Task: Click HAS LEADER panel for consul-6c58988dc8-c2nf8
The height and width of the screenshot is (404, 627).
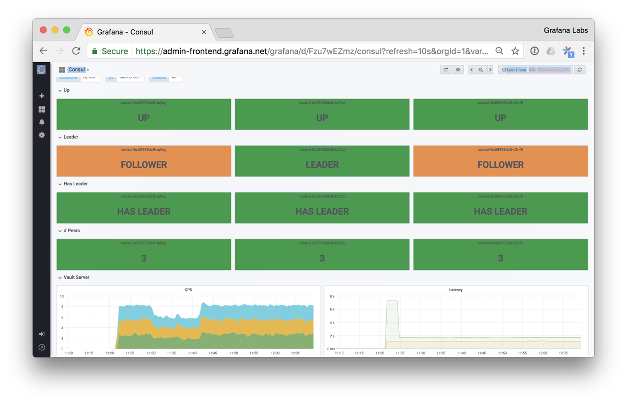Action: [501, 208]
